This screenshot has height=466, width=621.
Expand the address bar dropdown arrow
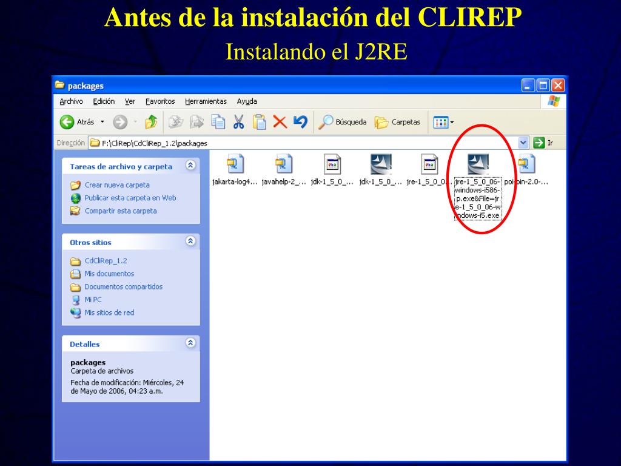[x=523, y=143]
